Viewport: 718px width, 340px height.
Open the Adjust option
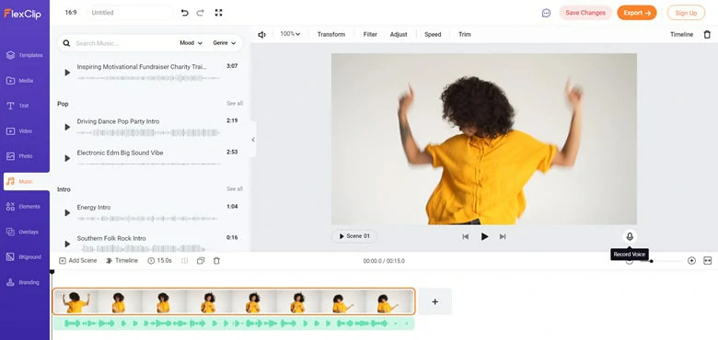pos(399,34)
